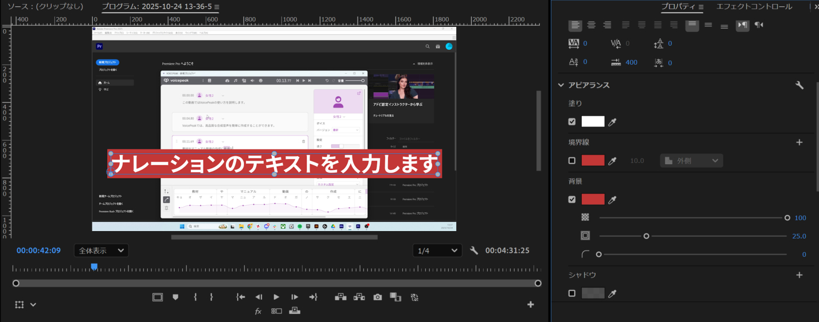This screenshot has width=819, height=322.
Task: Click the current timecode 00:00:42:09
Action: coord(38,251)
